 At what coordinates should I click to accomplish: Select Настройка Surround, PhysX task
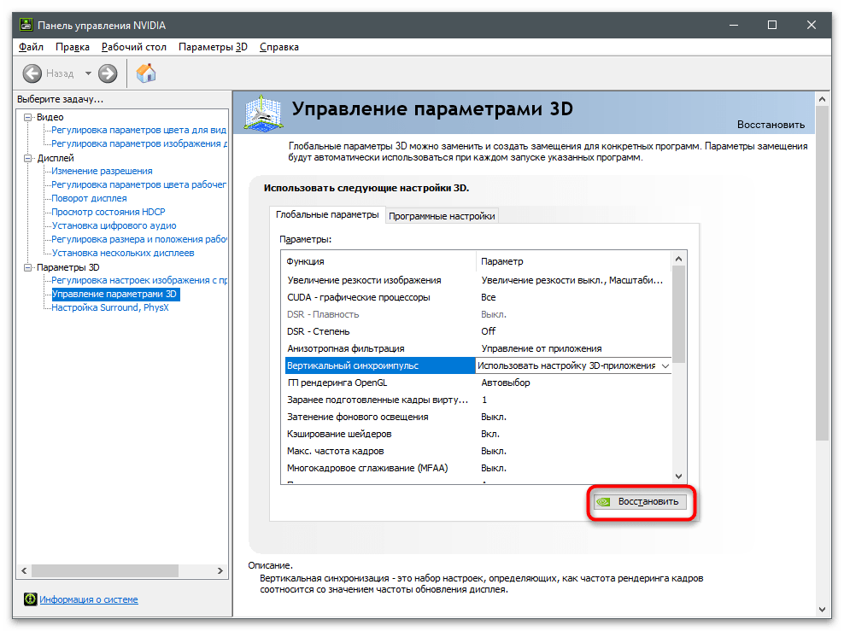click(x=110, y=307)
